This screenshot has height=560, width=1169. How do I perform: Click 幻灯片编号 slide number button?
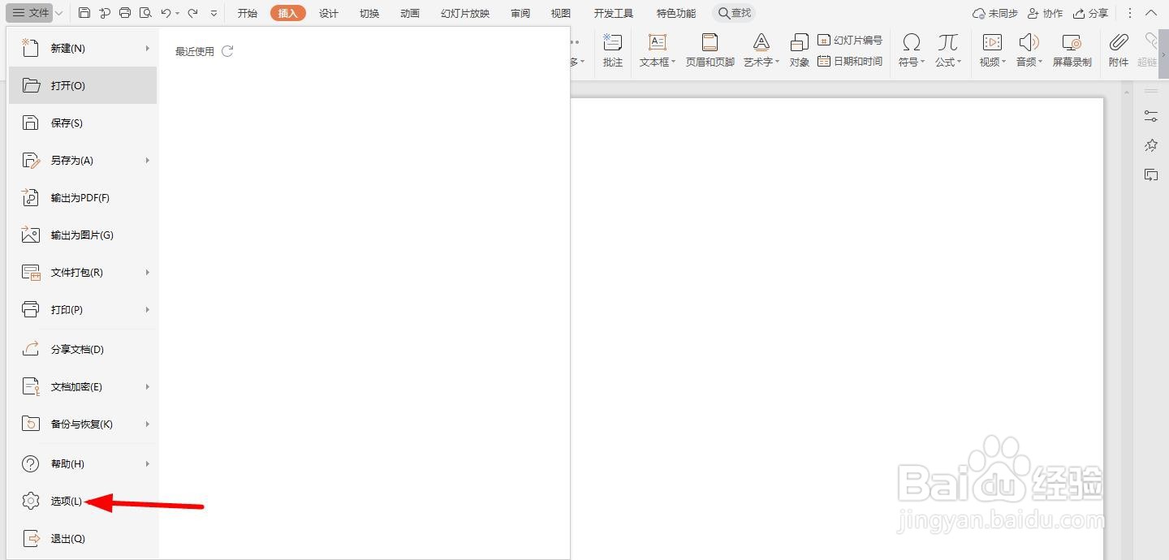tap(850, 40)
